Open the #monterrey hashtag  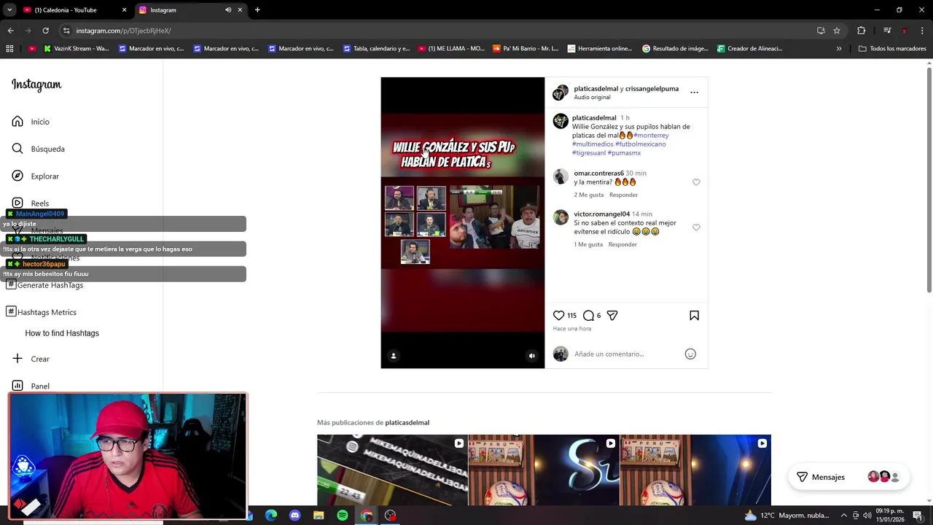click(x=651, y=136)
